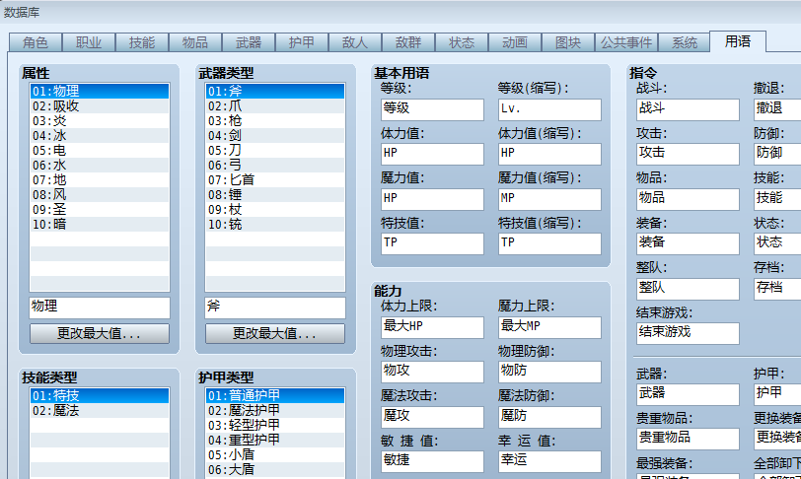Click the 特技值 field showing TP
Screen dimensions: 801x479
(432, 243)
